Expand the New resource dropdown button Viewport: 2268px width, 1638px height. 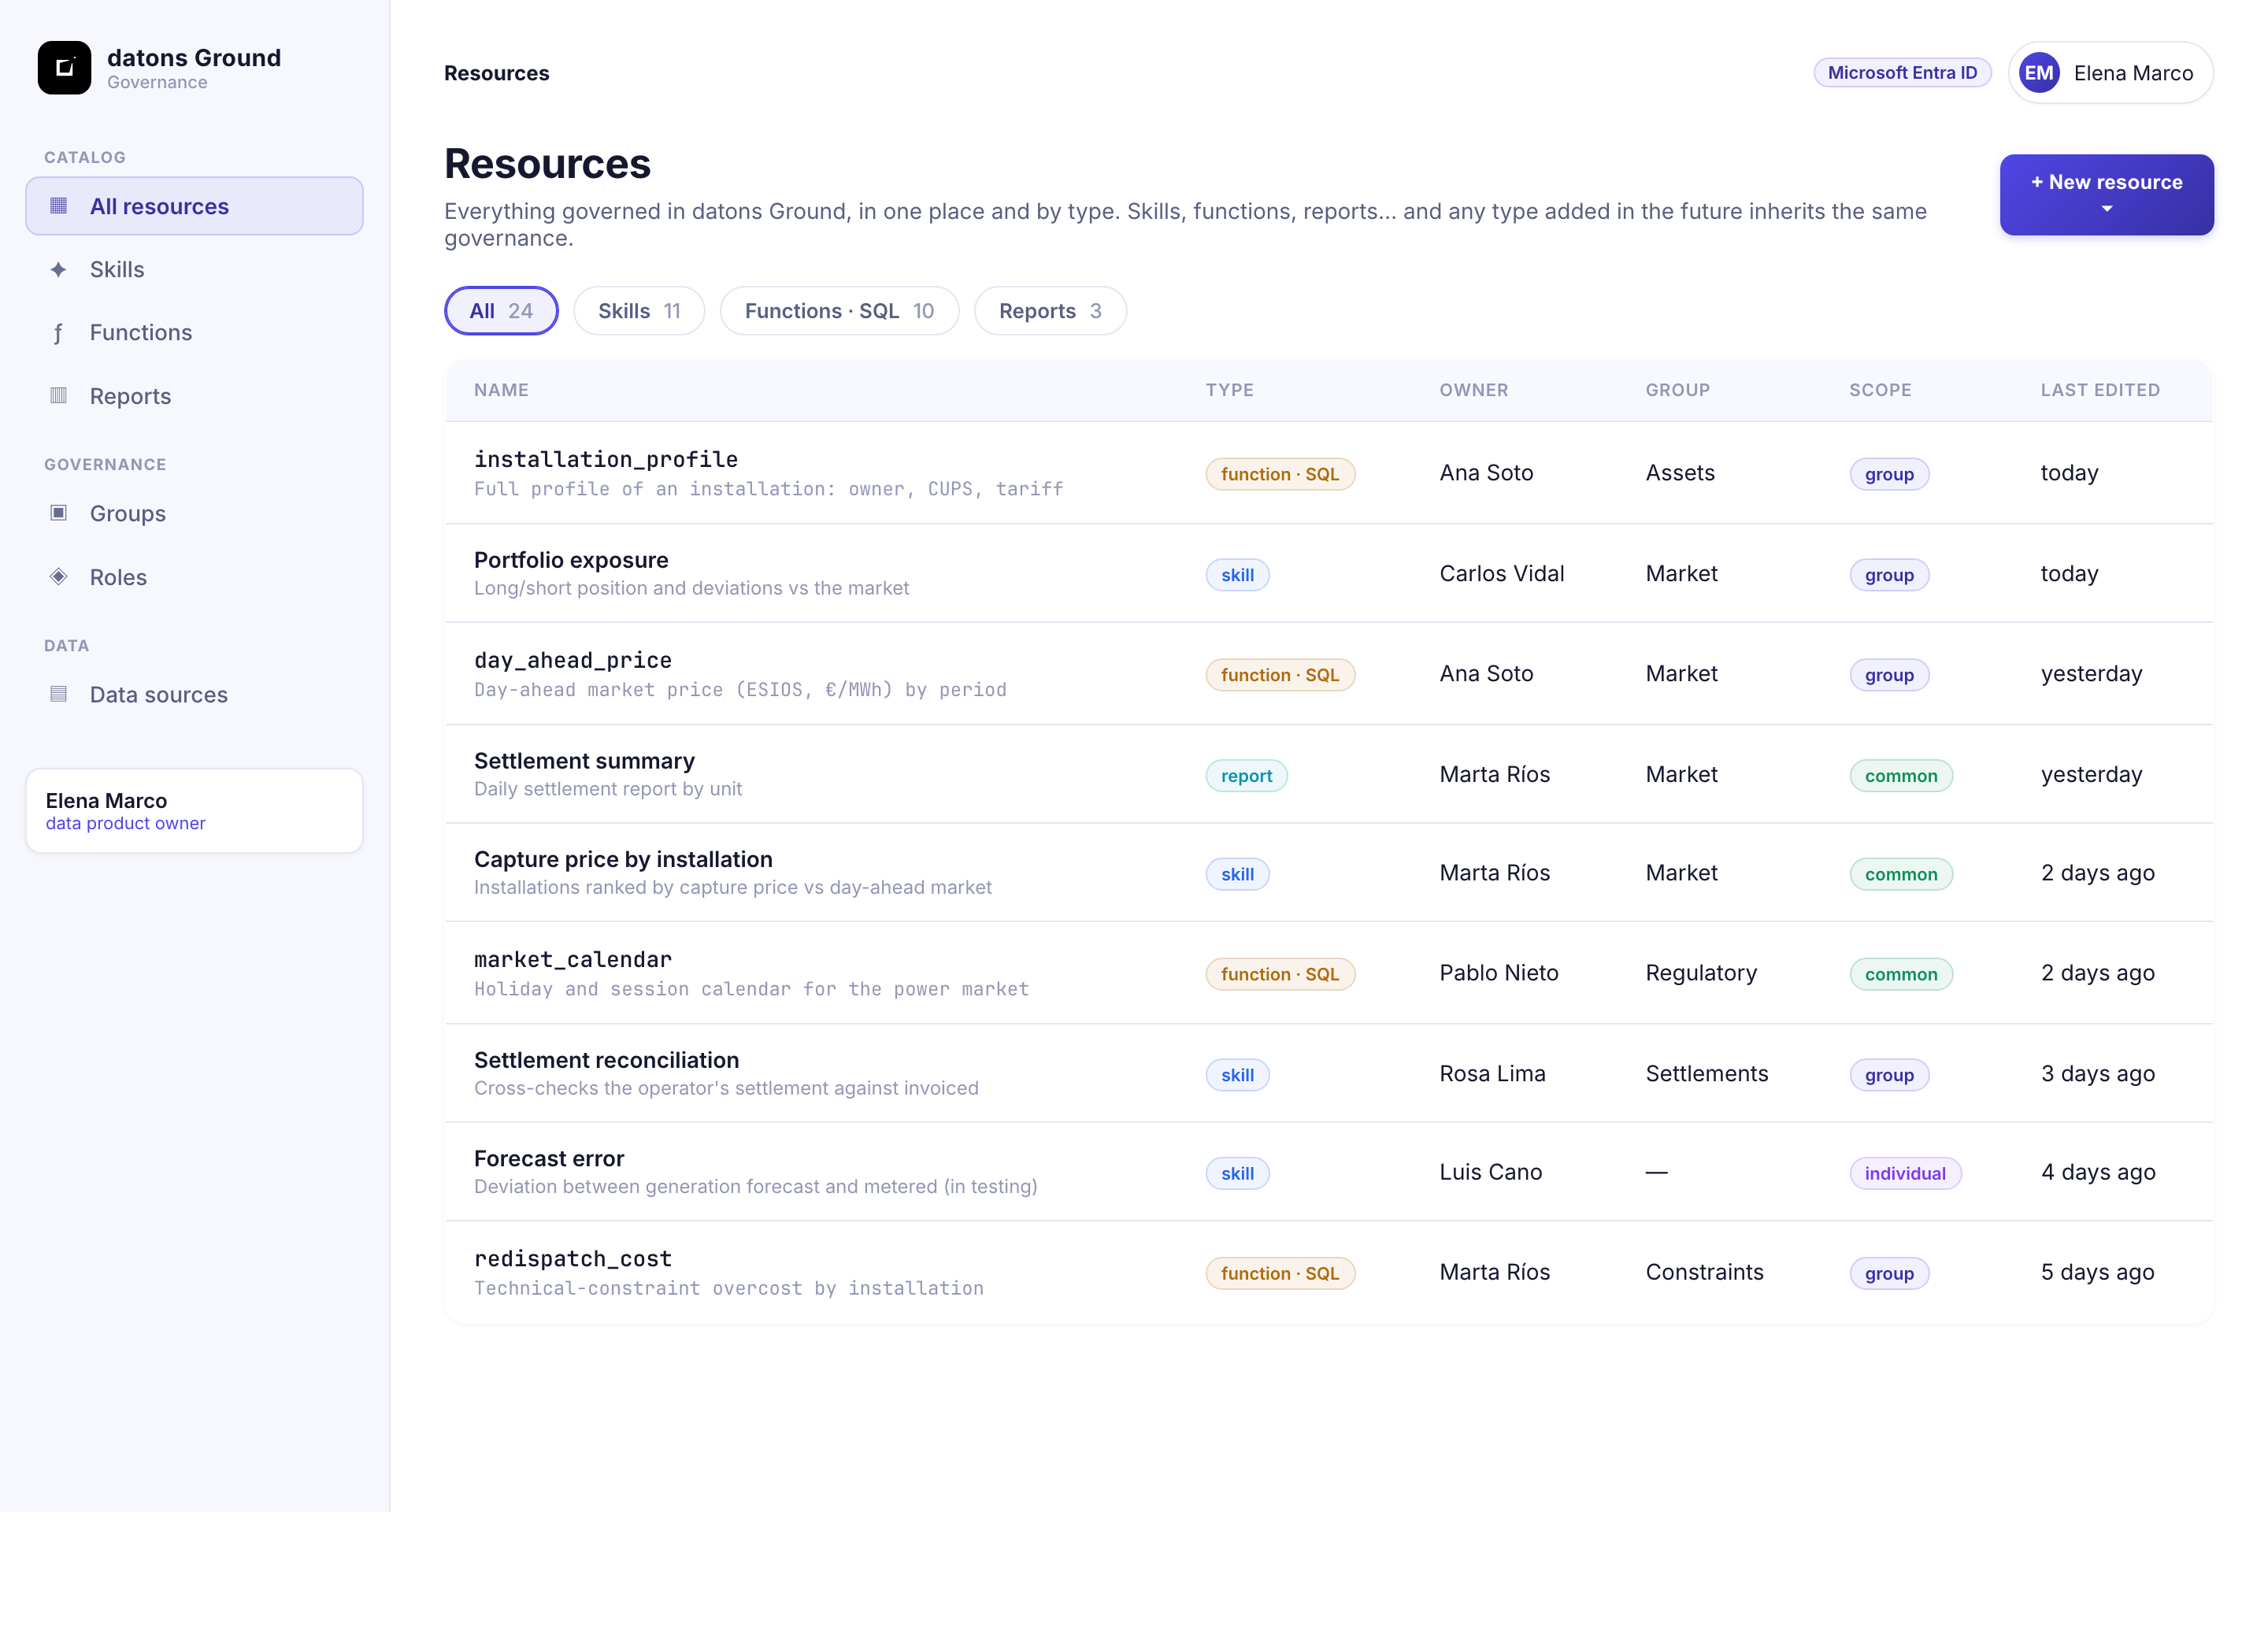point(2106,195)
